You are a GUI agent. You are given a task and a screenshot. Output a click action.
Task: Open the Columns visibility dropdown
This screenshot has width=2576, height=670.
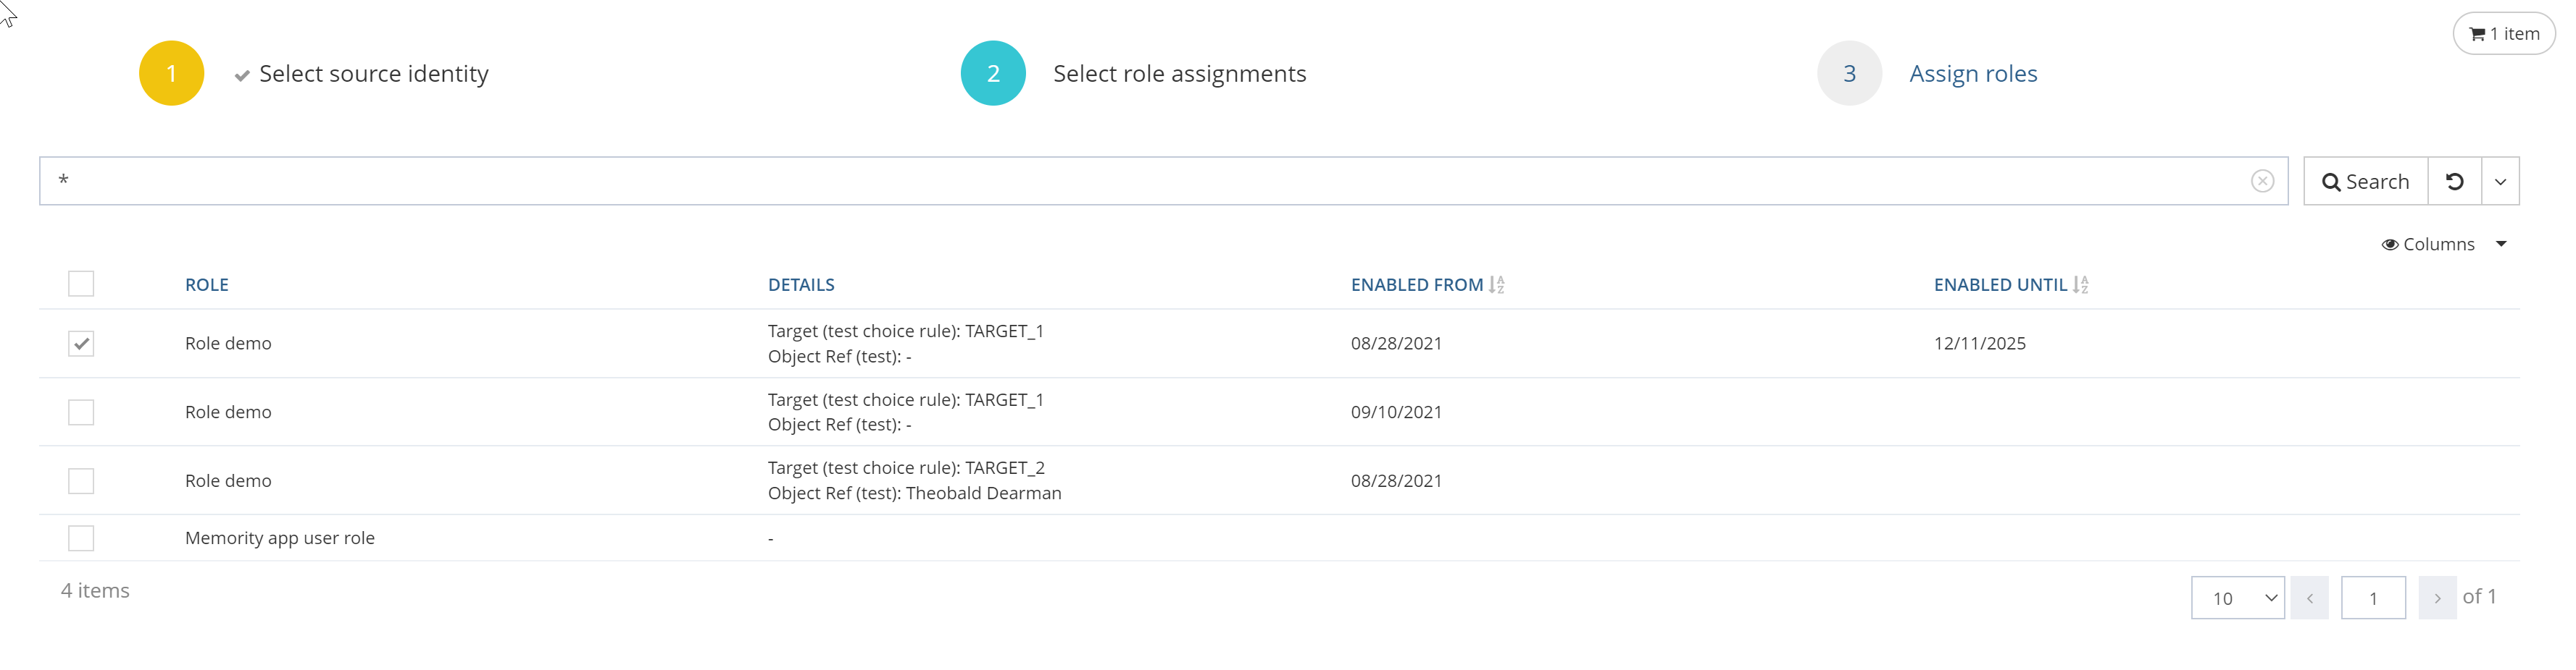(x=2443, y=245)
